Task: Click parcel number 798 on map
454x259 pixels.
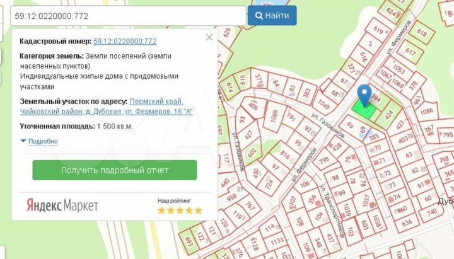Action: click(x=323, y=159)
